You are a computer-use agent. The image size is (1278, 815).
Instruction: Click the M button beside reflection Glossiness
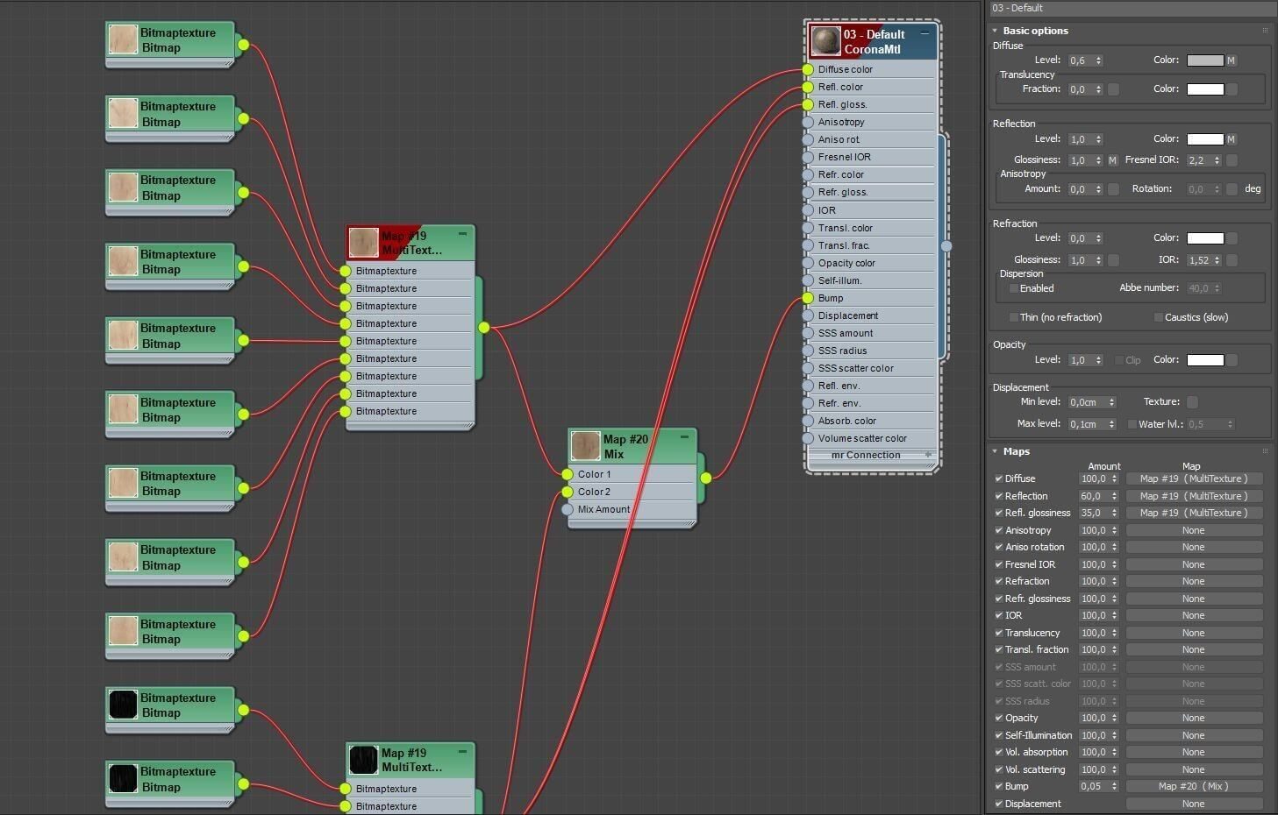(x=1113, y=160)
